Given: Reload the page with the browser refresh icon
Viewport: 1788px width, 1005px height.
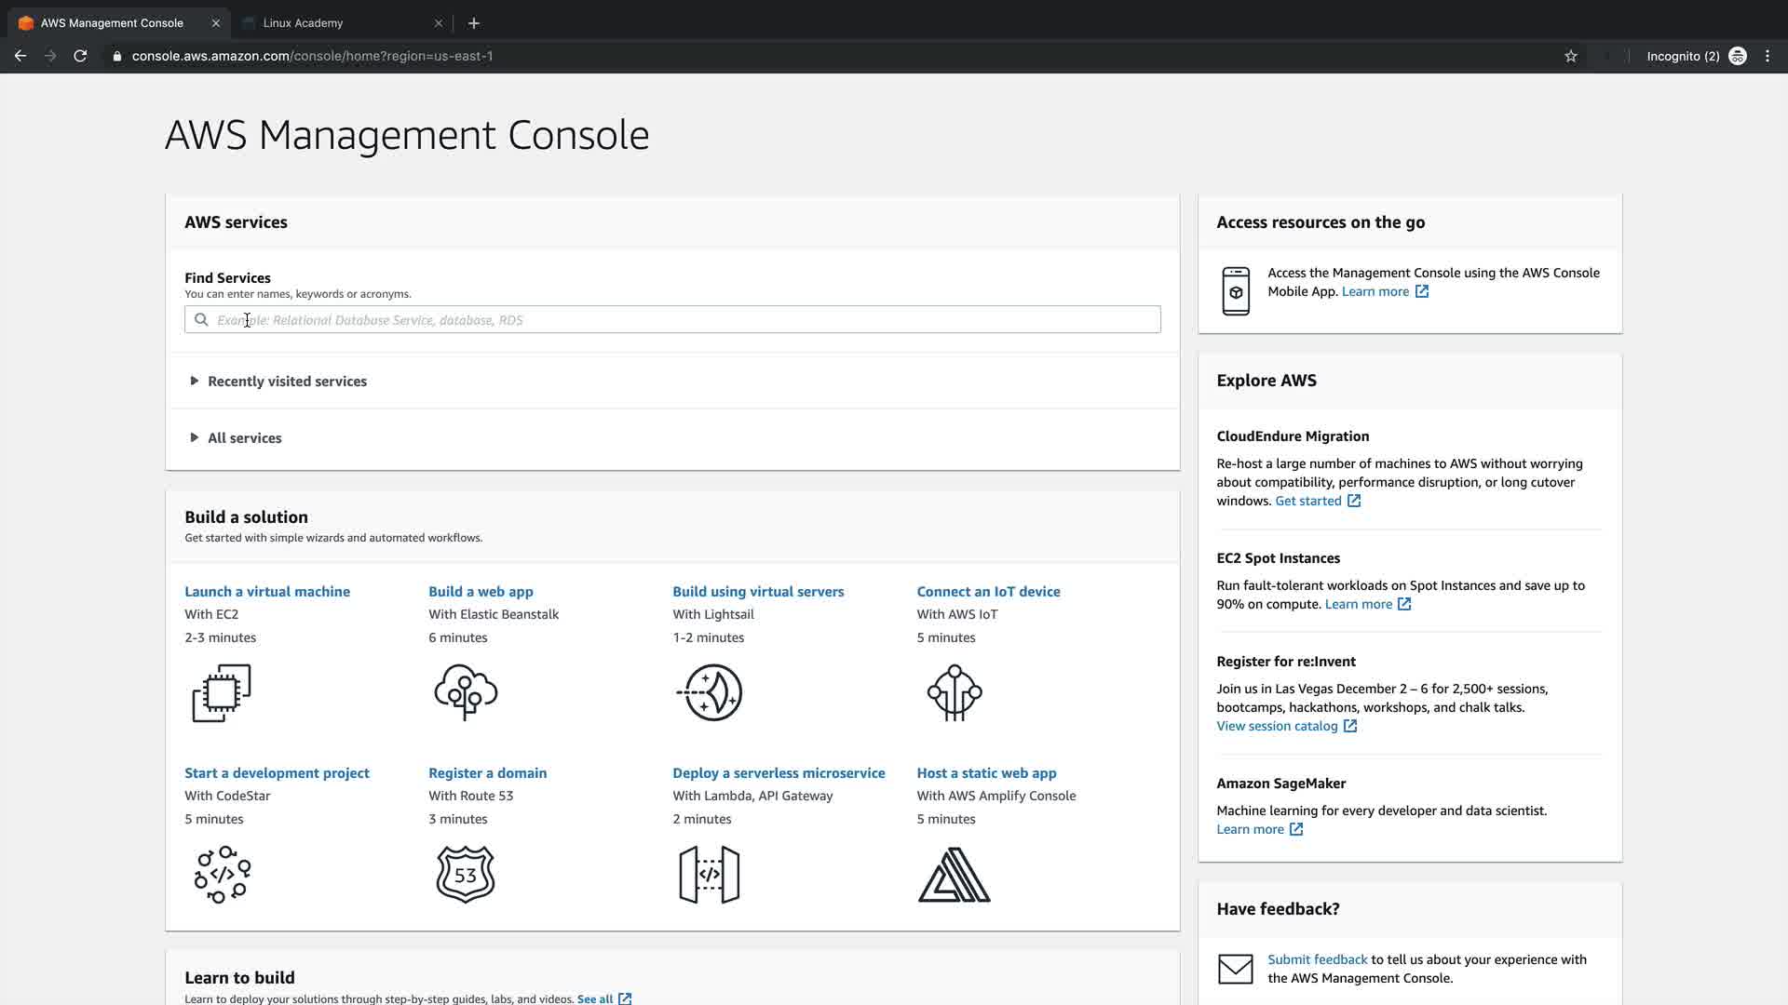Looking at the screenshot, I should [80, 56].
